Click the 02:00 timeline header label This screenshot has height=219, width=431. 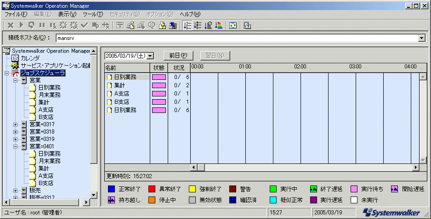[x=300, y=67]
